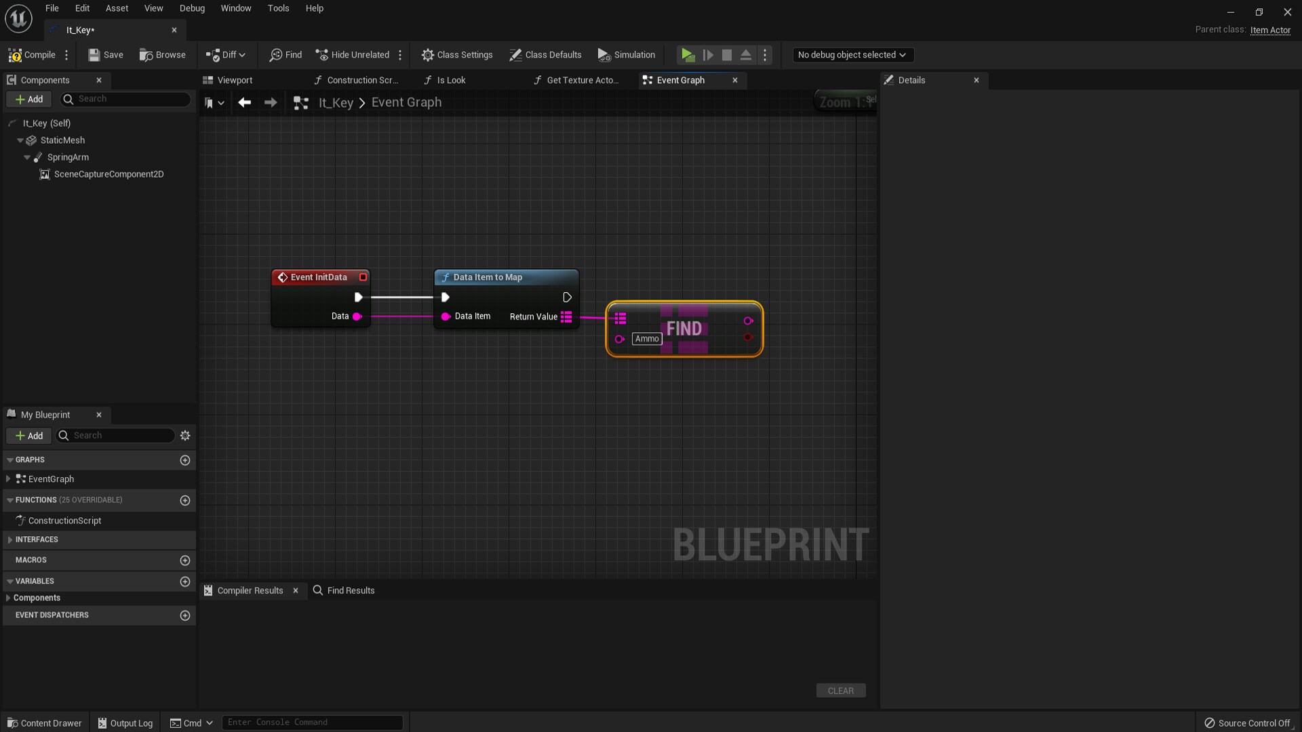The width and height of the screenshot is (1302, 732).
Task: Click the CLEAR button in Compiler Results
Action: tap(840, 690)
